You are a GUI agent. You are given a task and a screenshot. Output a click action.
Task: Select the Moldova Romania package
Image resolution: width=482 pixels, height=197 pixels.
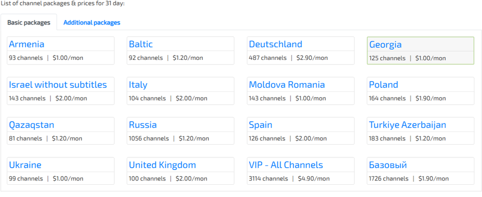(287, 85)
